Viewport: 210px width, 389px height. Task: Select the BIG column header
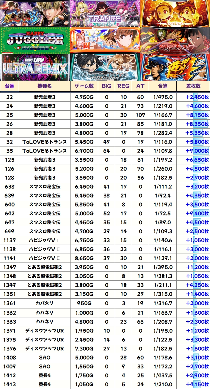[x=106, y=86]
